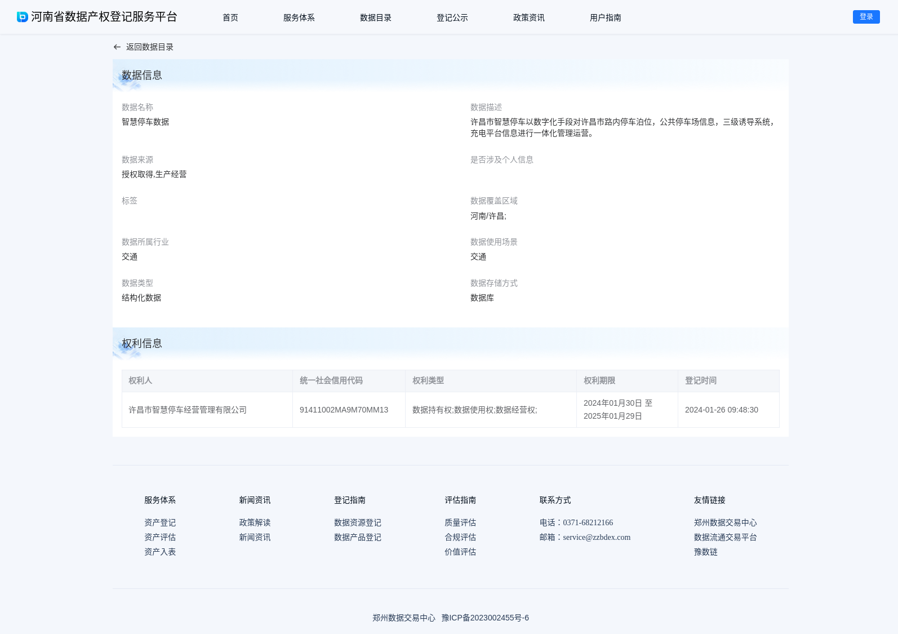The width and height of the screenshot is (898, 634).
Task: Open the footer 数据资源登记 link
Action: 358,523
